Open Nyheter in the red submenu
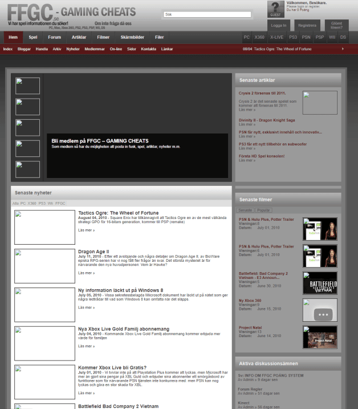The width and height of the screenshot is (358, 409). 73,49
